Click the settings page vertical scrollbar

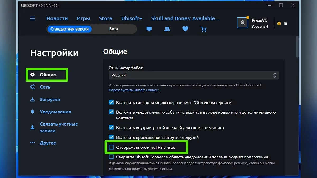point(297,47)
